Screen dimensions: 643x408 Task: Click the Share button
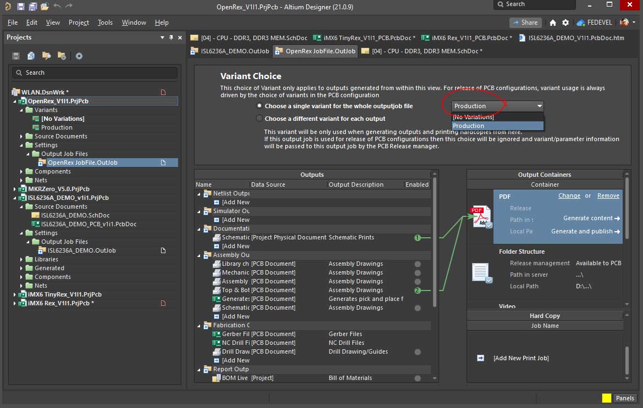pos(525,23)
